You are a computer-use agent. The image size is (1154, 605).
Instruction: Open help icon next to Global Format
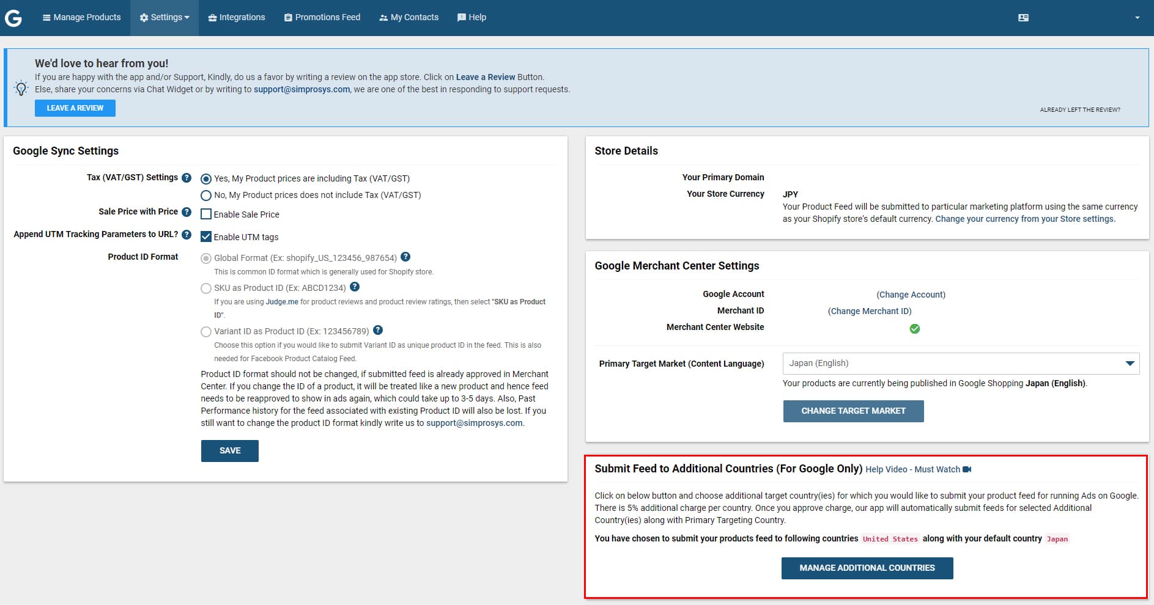click(x=405, y=257)
